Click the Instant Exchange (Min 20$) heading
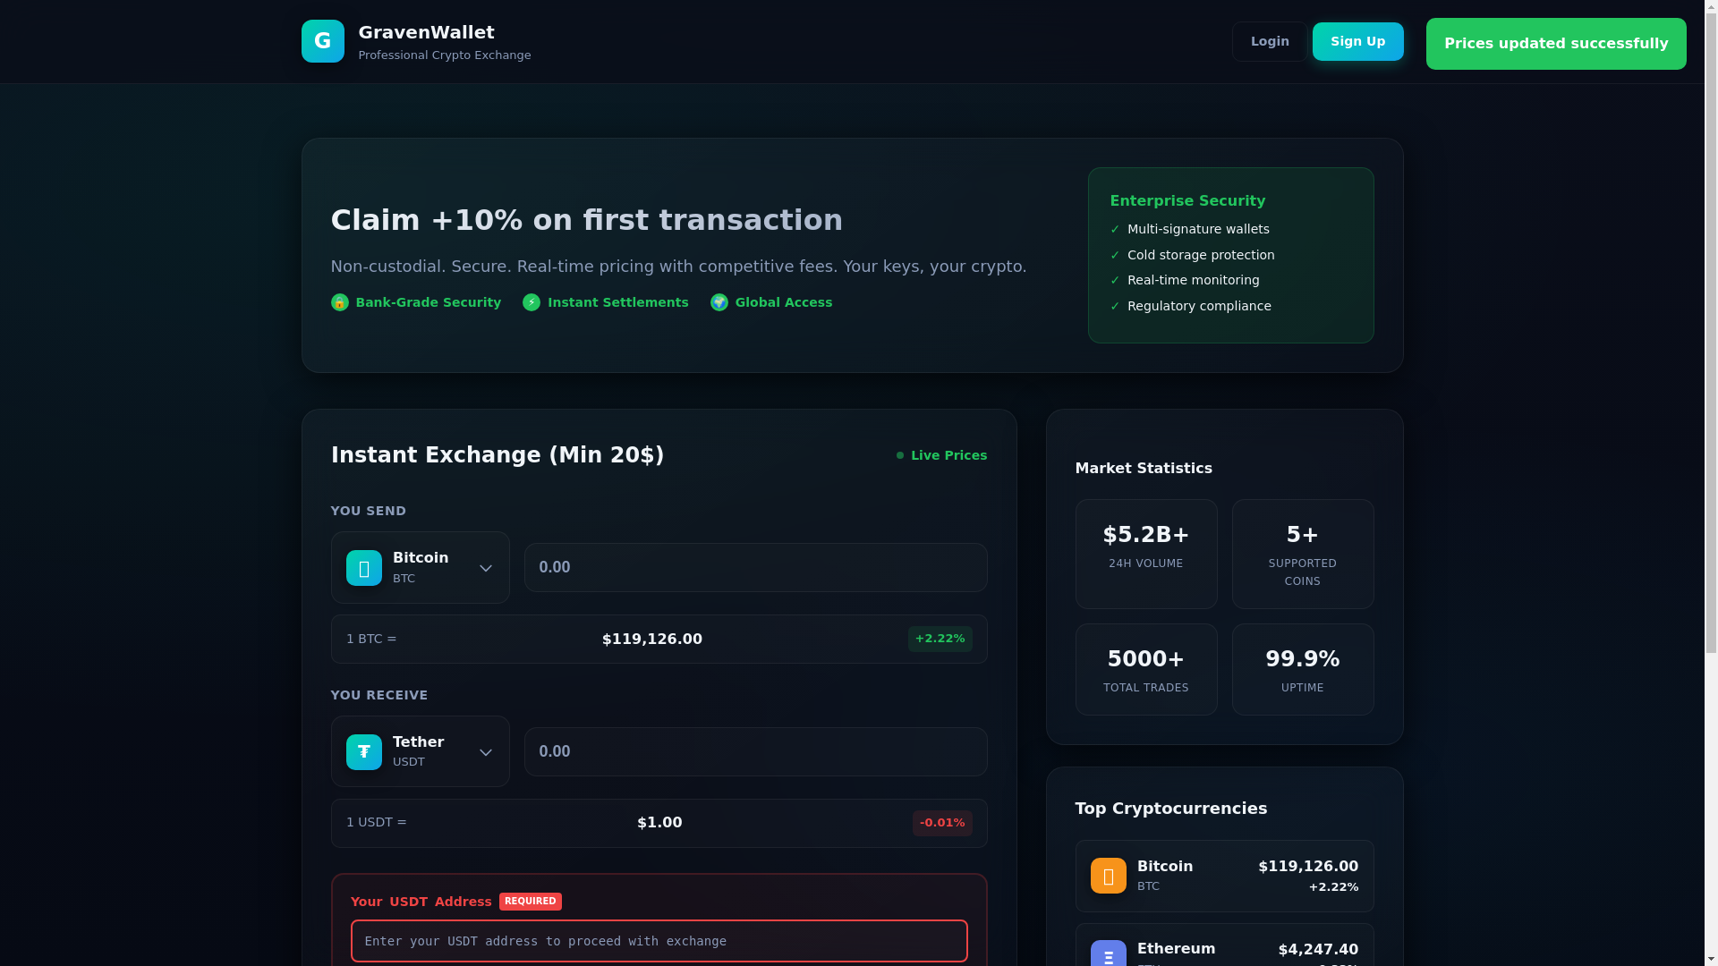The image size is (1718, 966). point(498,455)
